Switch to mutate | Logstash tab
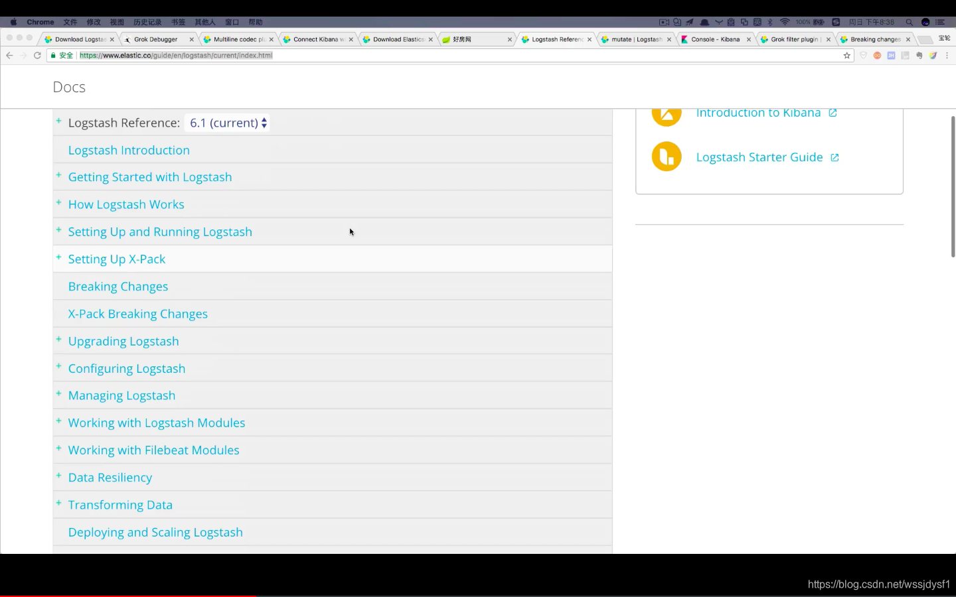 [636, 39]
